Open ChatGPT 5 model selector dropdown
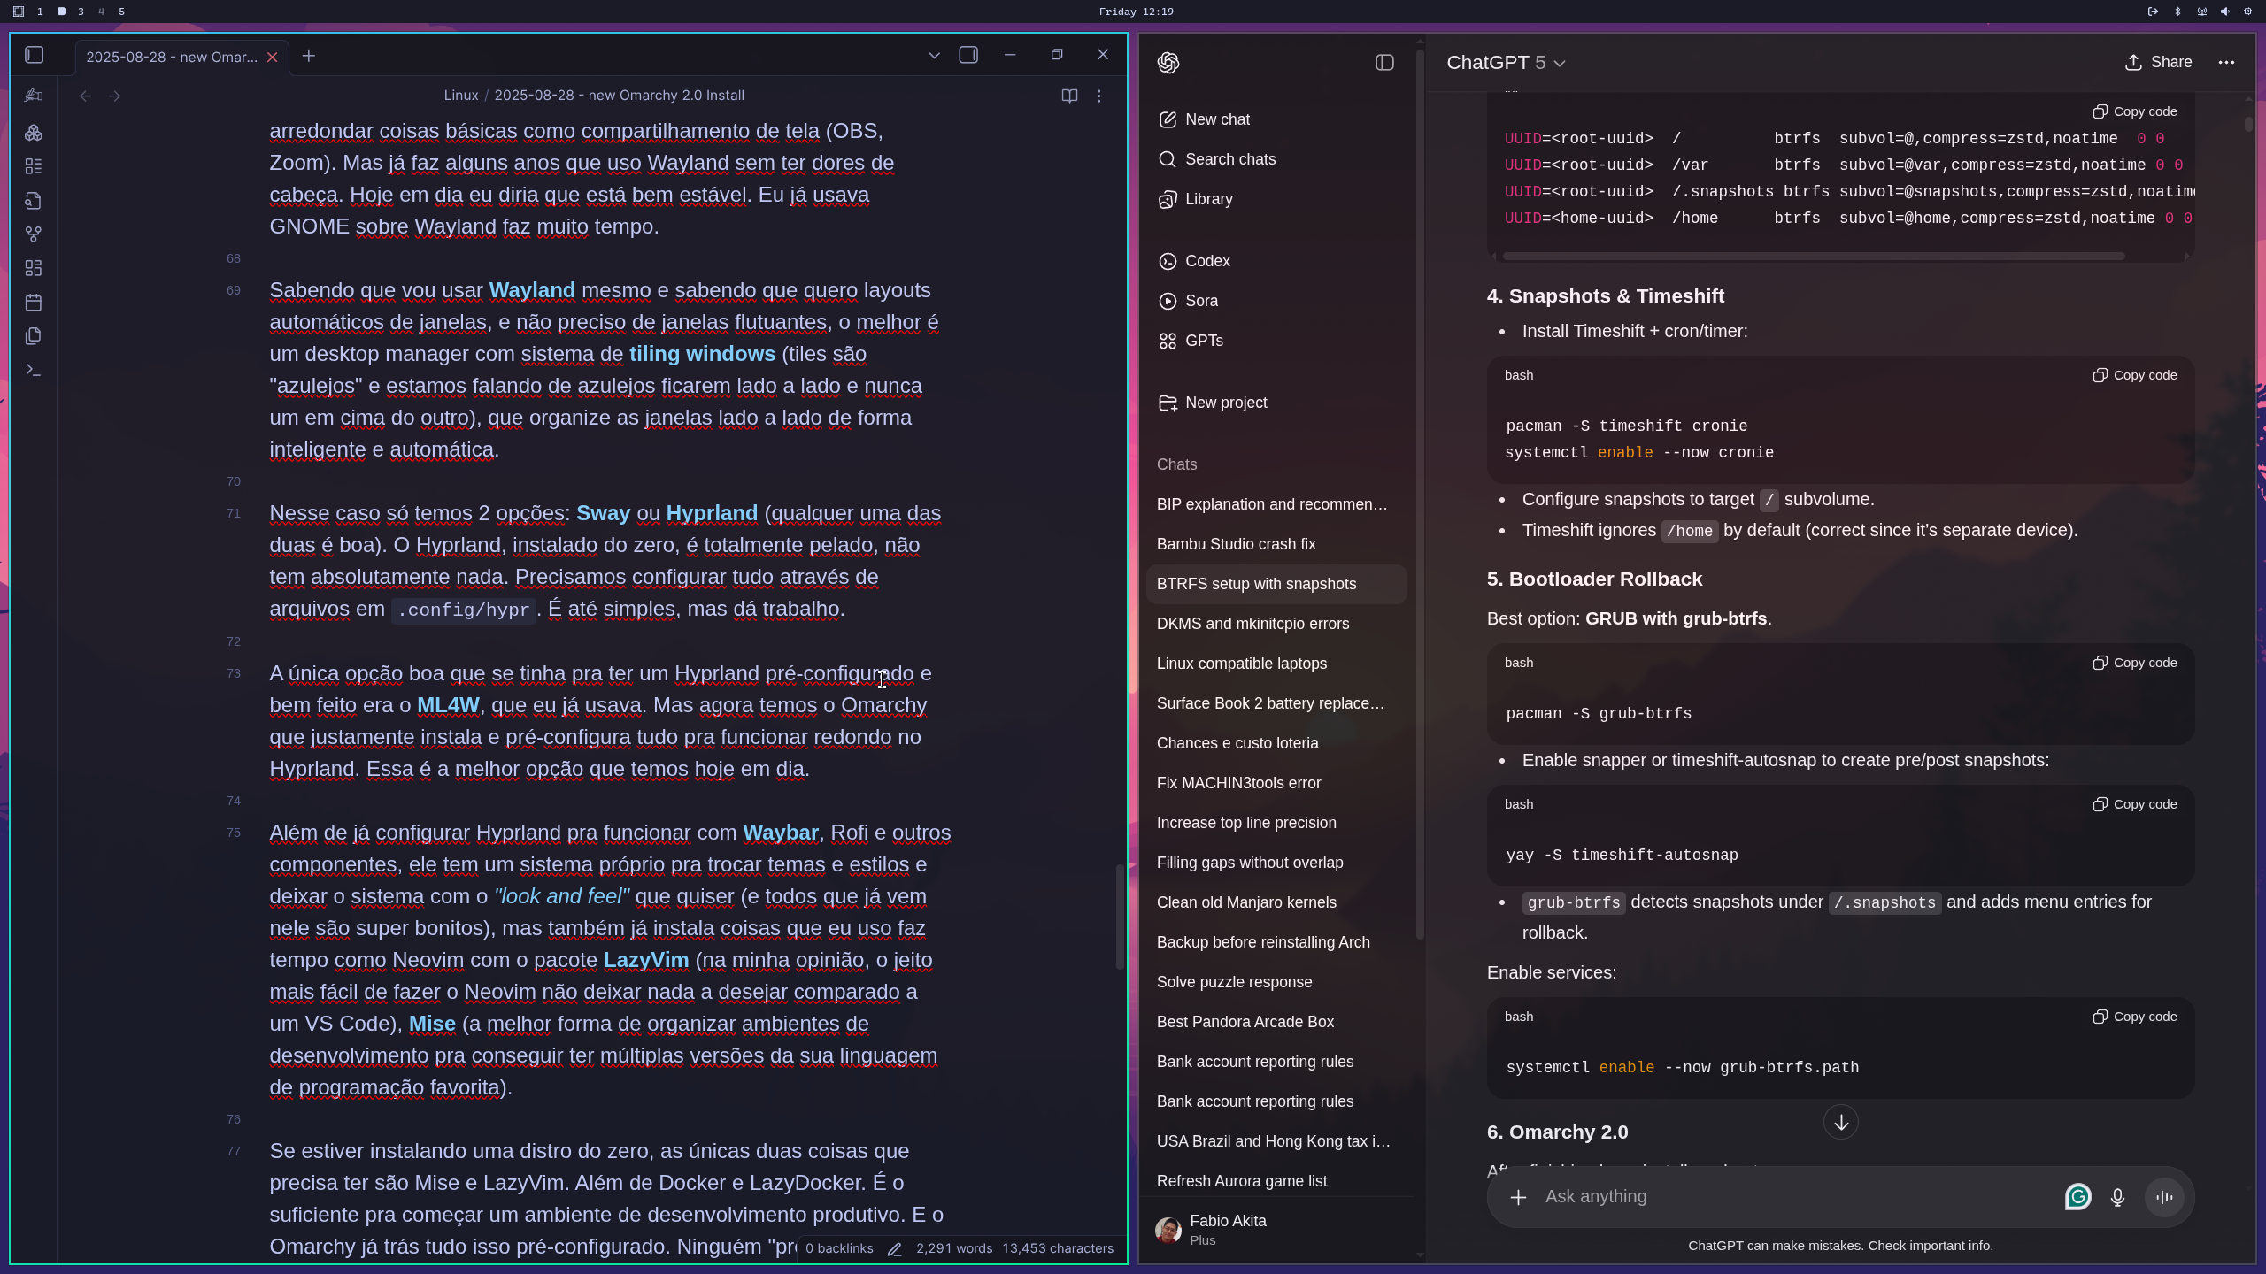Screen dimensions: 2266x1274 1506,63
